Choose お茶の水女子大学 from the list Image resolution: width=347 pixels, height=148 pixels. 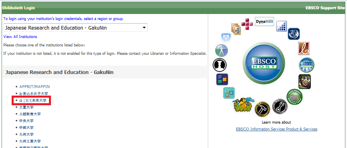click(34, 94)
